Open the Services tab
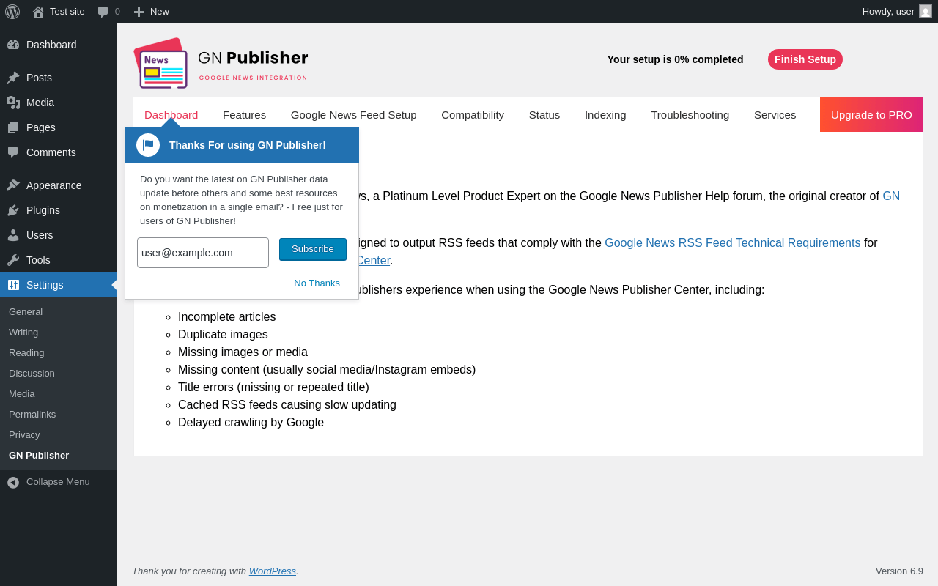Viewport: 938px width, 586px height. click(x=775, y=115)
